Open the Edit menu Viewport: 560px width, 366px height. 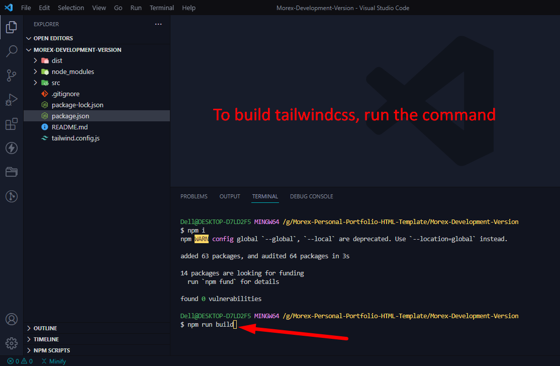(44, 8)
